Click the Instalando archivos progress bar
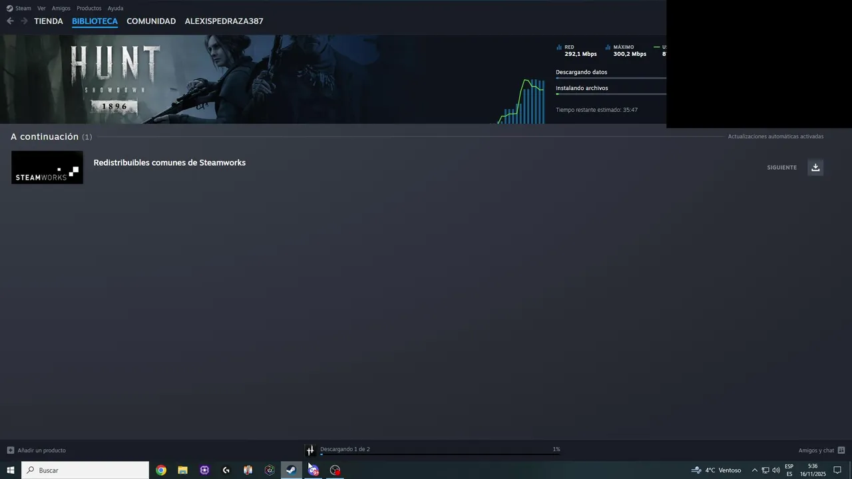Screen dimensions: 852x479 (x=611, y=94)
